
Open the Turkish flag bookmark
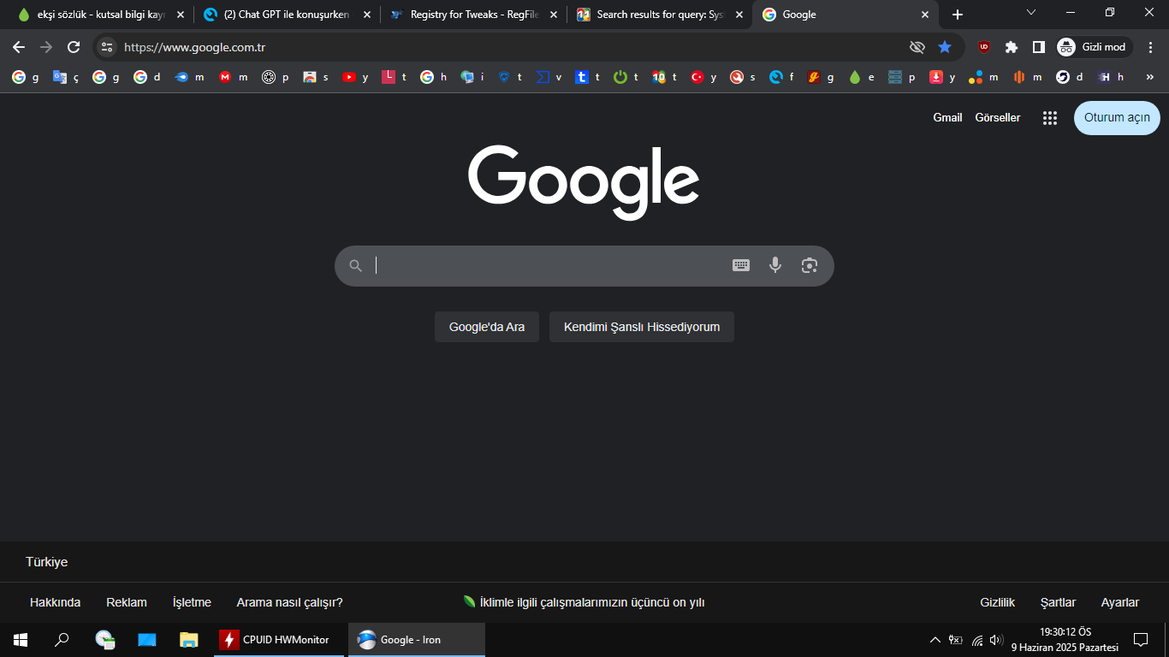pos(703,77)
